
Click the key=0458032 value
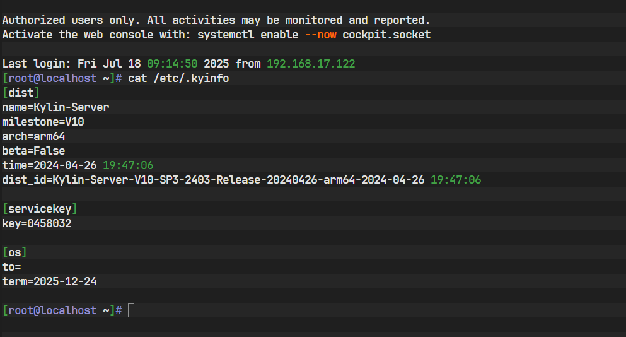coord(37,223)
